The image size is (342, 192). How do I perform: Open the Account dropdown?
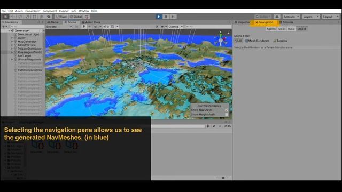click(291, 17)
